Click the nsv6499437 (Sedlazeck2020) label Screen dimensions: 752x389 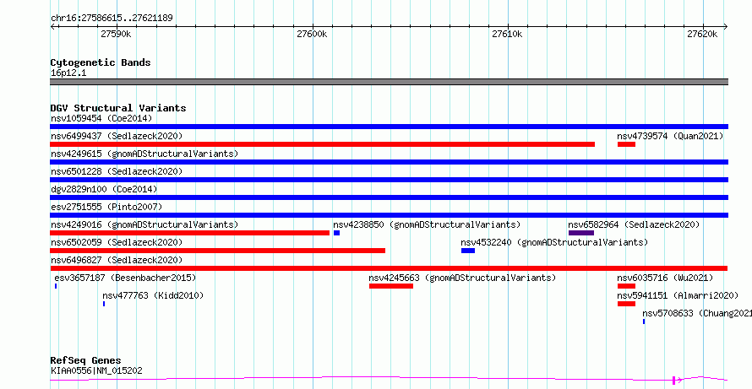[117, 137]
